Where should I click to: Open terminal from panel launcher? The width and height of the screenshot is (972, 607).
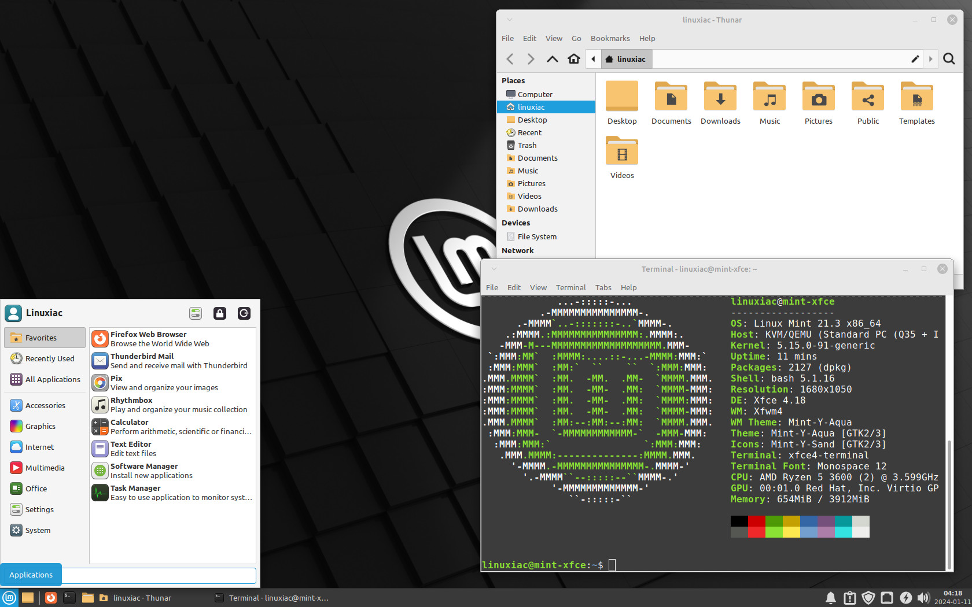pos(69,598)
